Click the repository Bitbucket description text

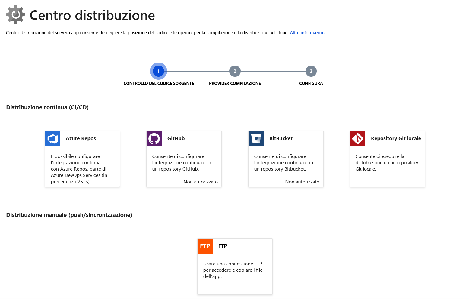(284, 163)
